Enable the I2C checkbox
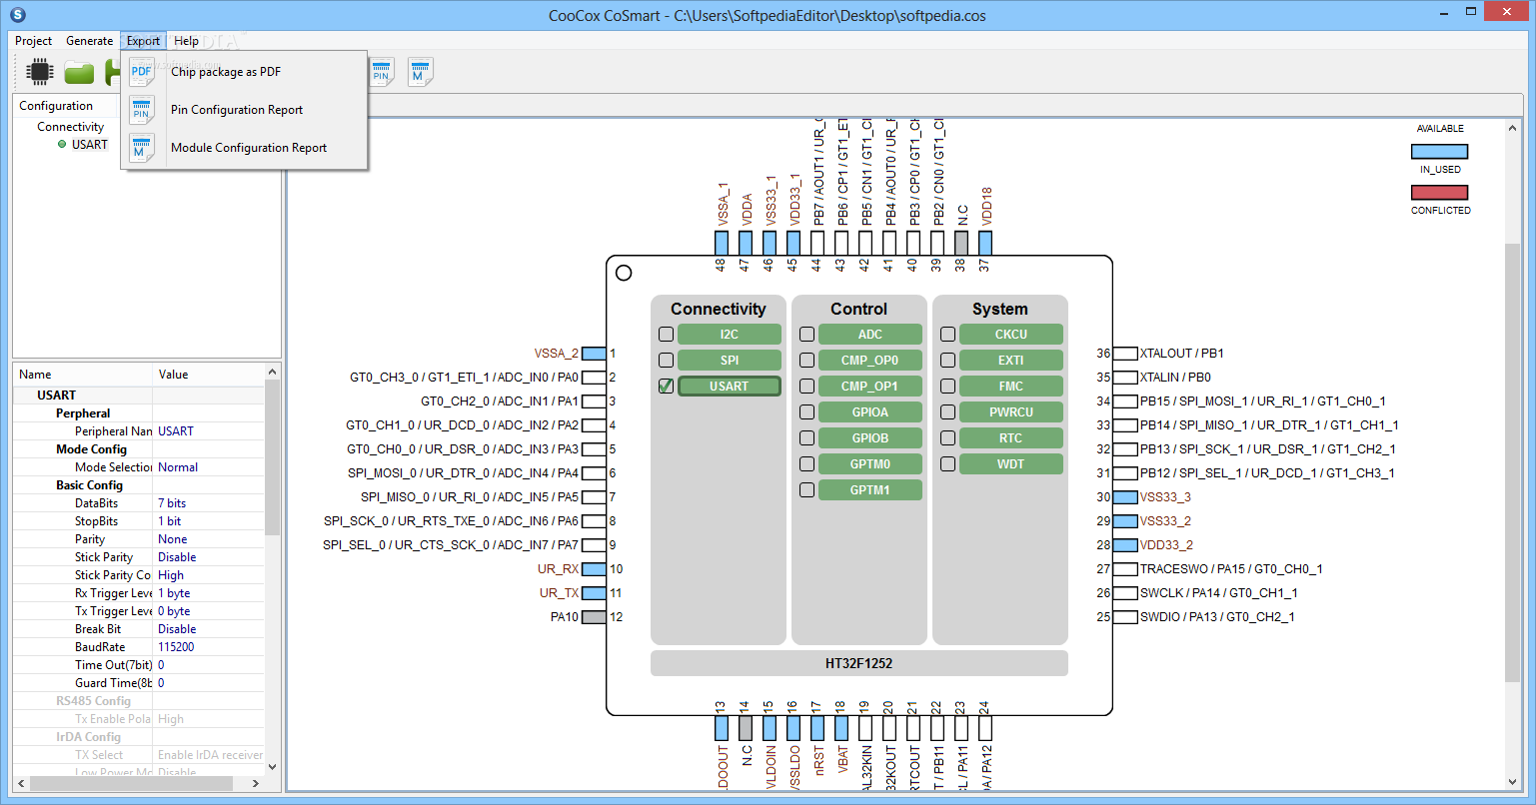Screen dimensions: 1536x805 [x=667, y=335]
